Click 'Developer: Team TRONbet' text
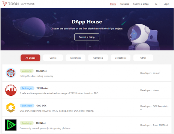 pyautogui.click(x=154, y=125)
